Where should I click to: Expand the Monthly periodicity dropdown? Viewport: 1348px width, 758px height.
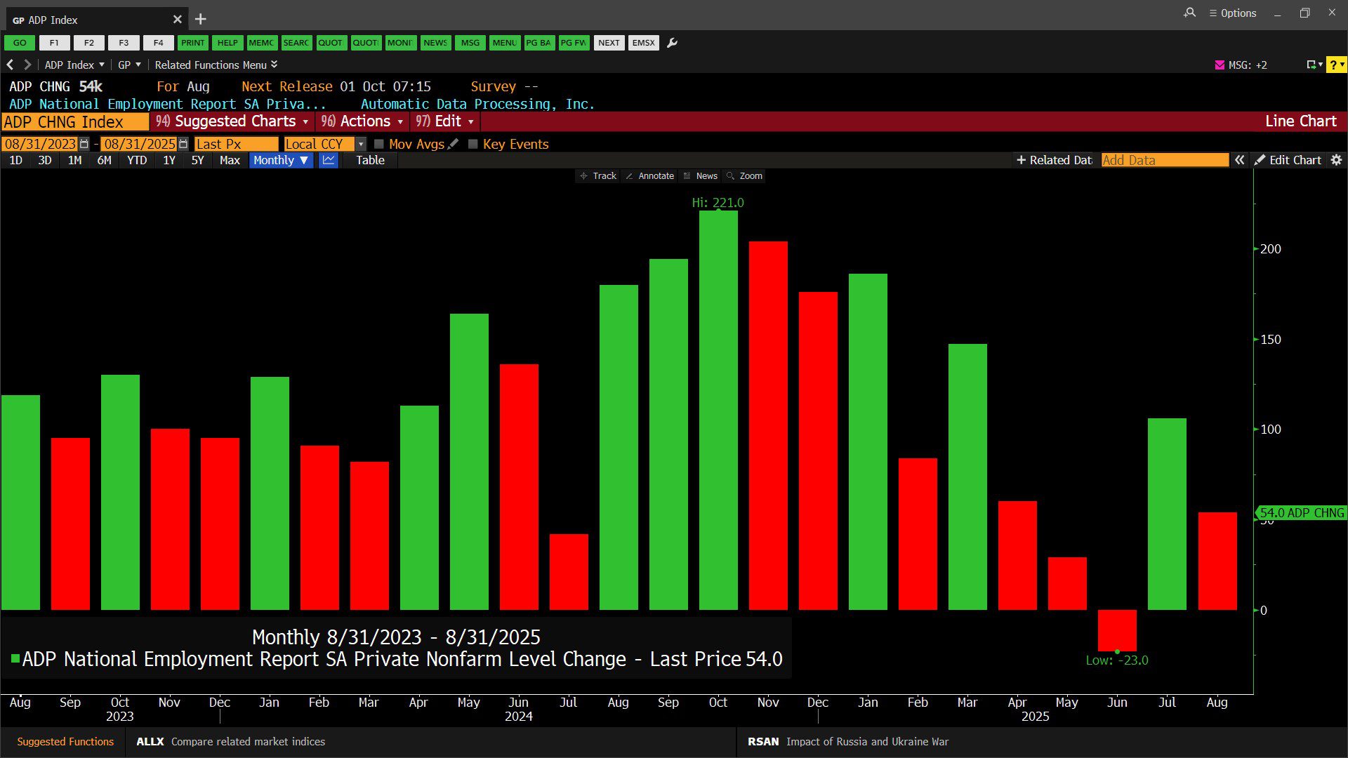281,160
